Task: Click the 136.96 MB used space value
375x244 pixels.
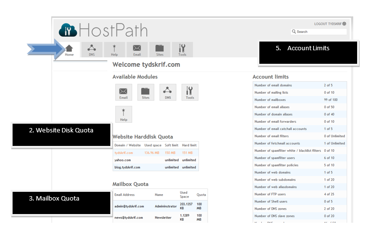Action: [152, 153]
